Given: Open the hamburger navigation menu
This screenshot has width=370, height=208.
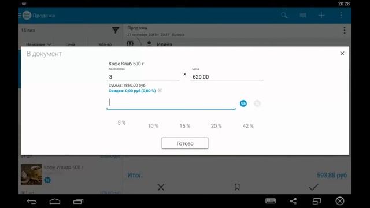Looking at the screenshot, I should 20,16.
